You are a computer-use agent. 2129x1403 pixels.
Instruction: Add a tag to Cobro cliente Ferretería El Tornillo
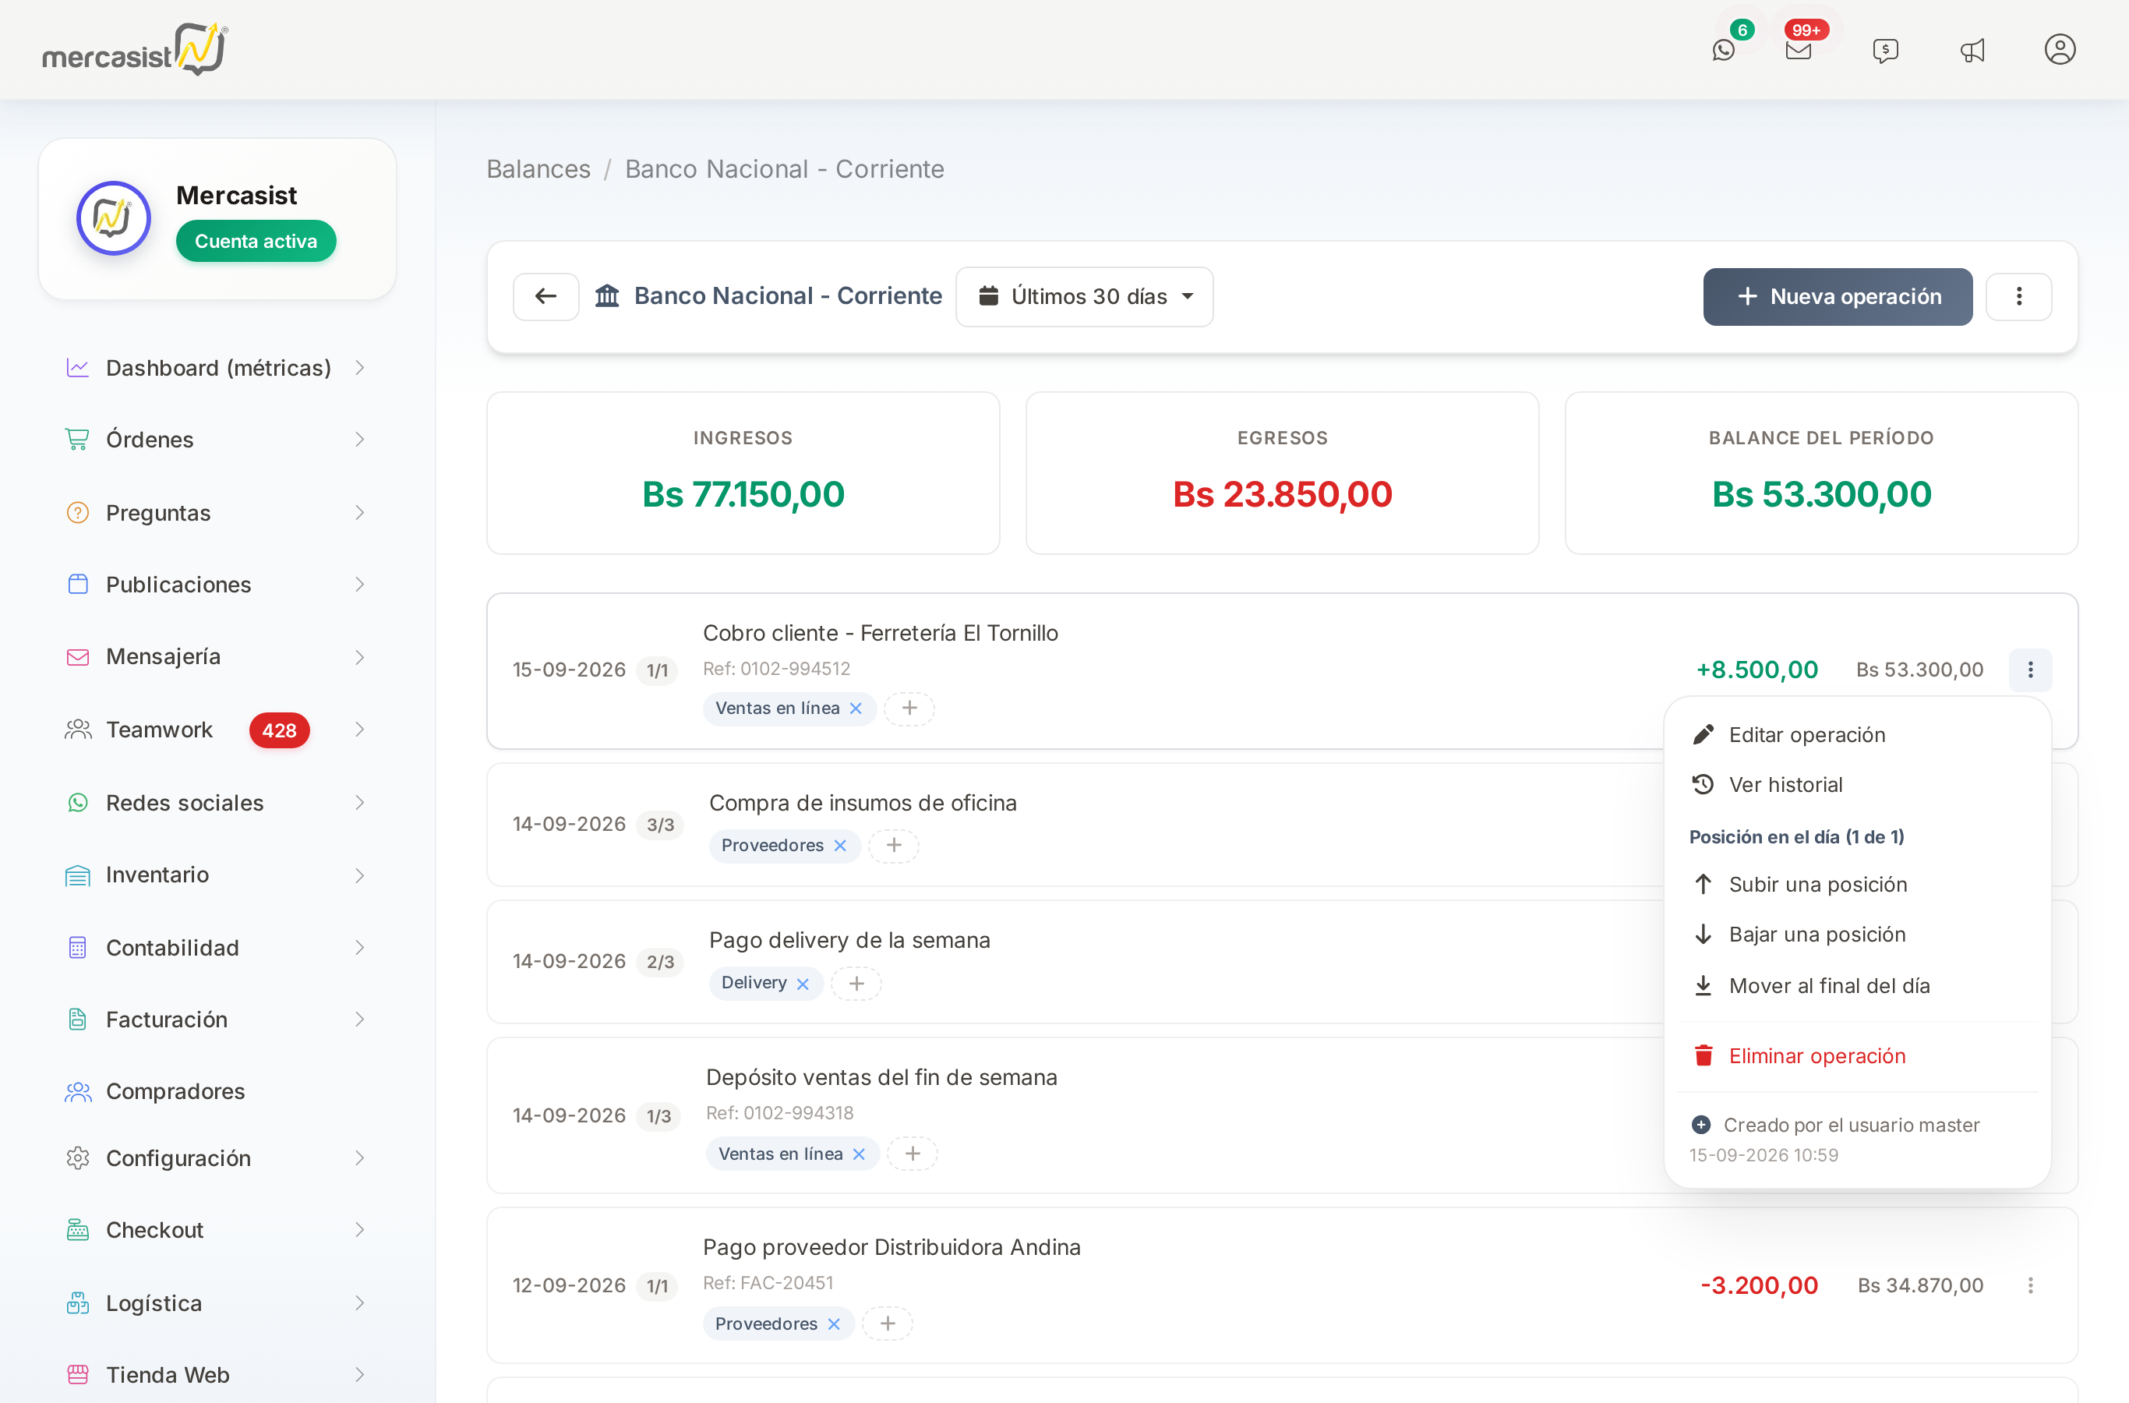(909, 708)
